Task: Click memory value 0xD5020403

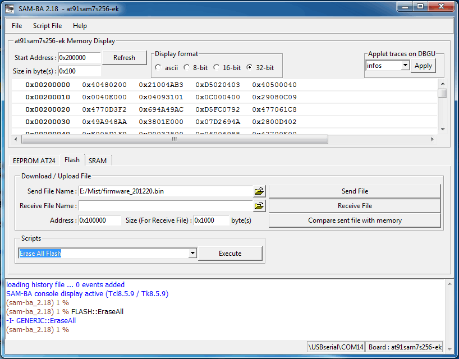Action: [218, 85]
